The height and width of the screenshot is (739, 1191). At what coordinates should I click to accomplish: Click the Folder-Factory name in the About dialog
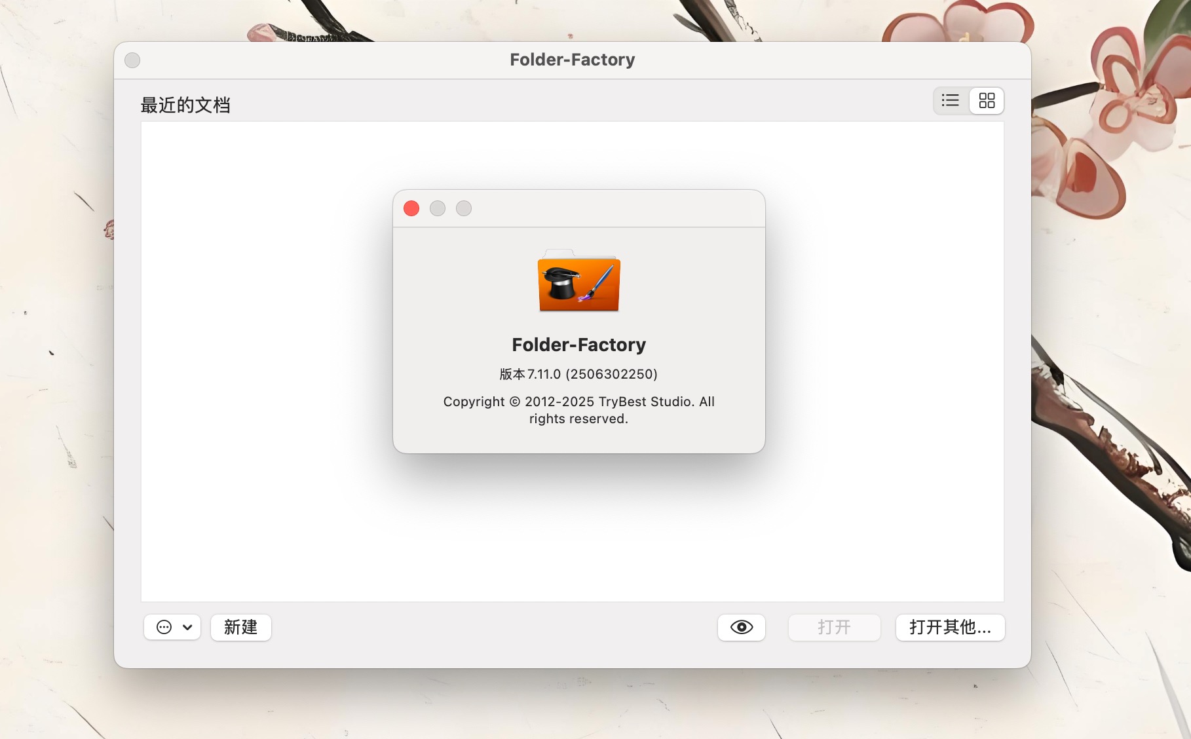pos(578,345)
